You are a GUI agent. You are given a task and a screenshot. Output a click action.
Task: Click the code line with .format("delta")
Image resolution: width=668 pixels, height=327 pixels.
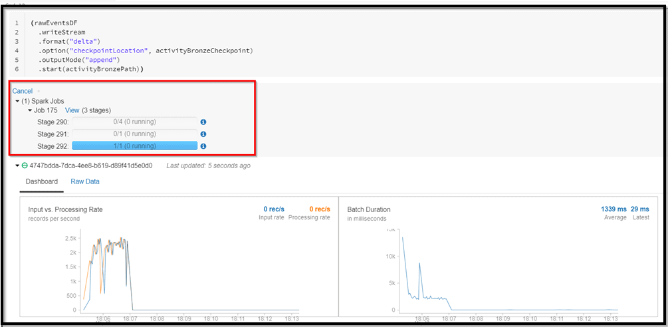coord(68,41)
